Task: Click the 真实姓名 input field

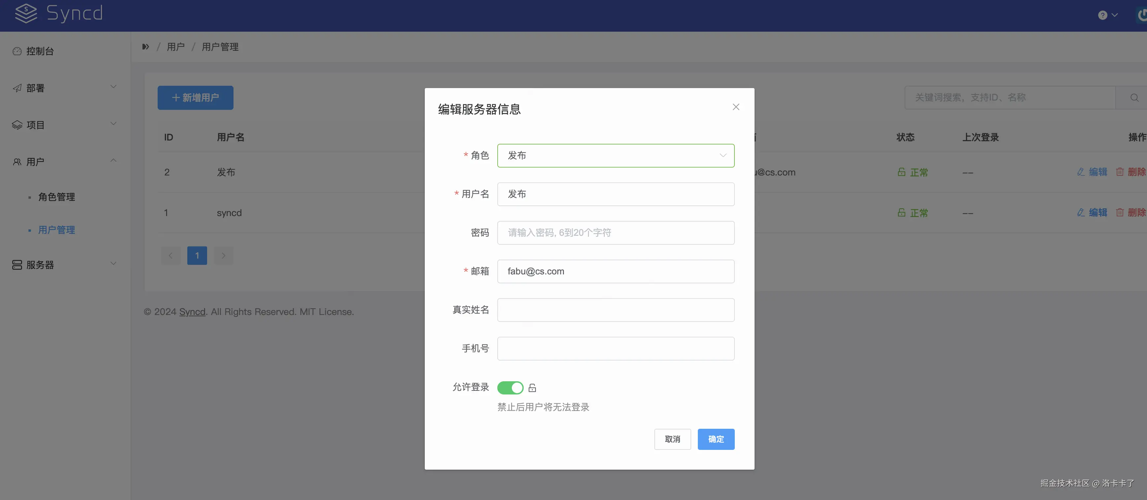Action: coord(615,310)
